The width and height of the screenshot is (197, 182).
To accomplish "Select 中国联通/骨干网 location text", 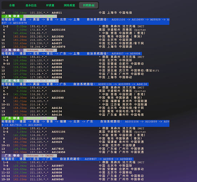I will (131, 43).
